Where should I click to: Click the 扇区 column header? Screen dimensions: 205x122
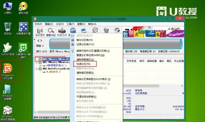(169, 61)
